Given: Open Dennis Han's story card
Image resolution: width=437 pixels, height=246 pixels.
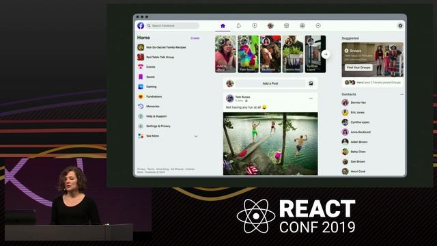Looking at the screenshot, I should (293, 54).
